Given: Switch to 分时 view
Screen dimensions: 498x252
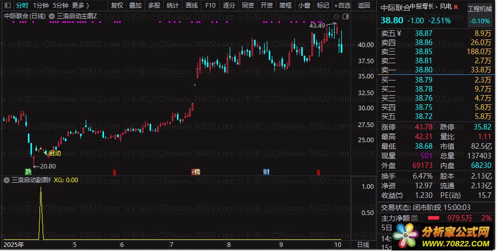Looking at the screenshot, I should (22, 6).
